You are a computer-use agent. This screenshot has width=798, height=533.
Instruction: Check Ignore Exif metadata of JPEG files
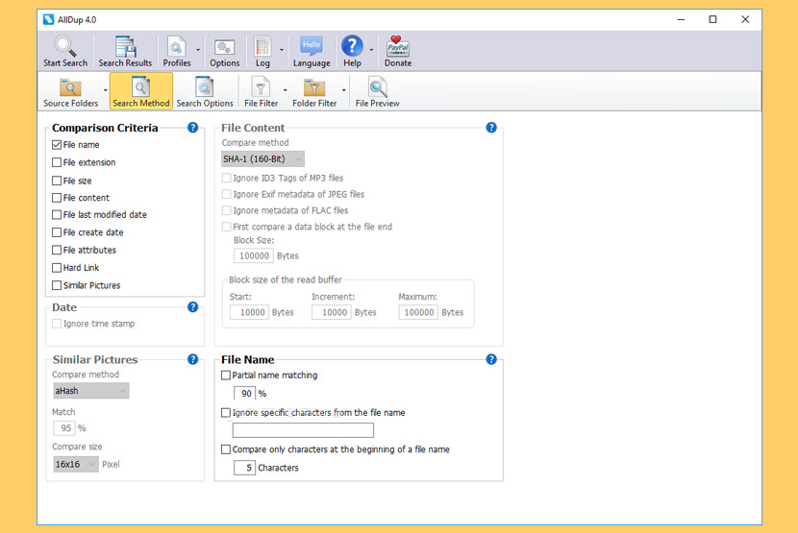227,194
